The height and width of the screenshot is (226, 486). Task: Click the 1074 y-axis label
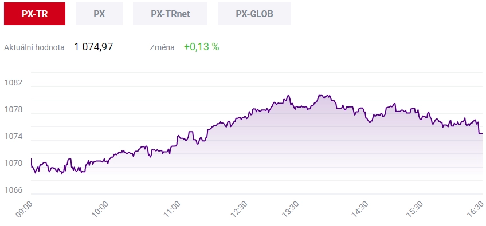click(x=13, y=137)
